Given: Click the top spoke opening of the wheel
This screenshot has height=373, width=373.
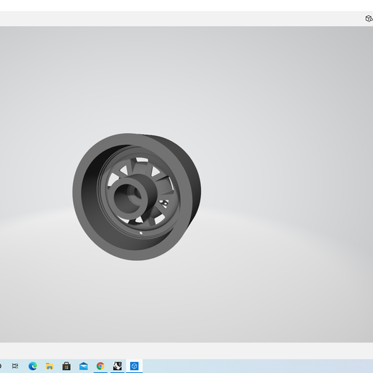Looking at the screenshot, I should click(x=142, y=160).
